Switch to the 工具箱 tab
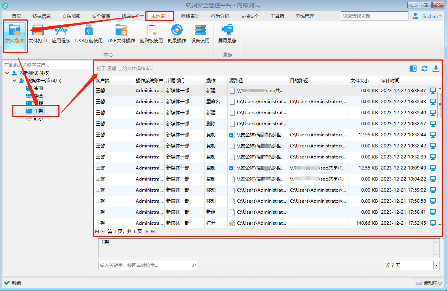 pos(277,16)
